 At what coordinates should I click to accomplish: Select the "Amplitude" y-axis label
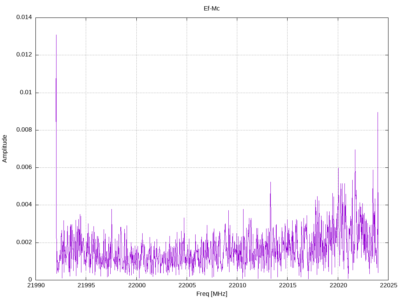[5, 148]
